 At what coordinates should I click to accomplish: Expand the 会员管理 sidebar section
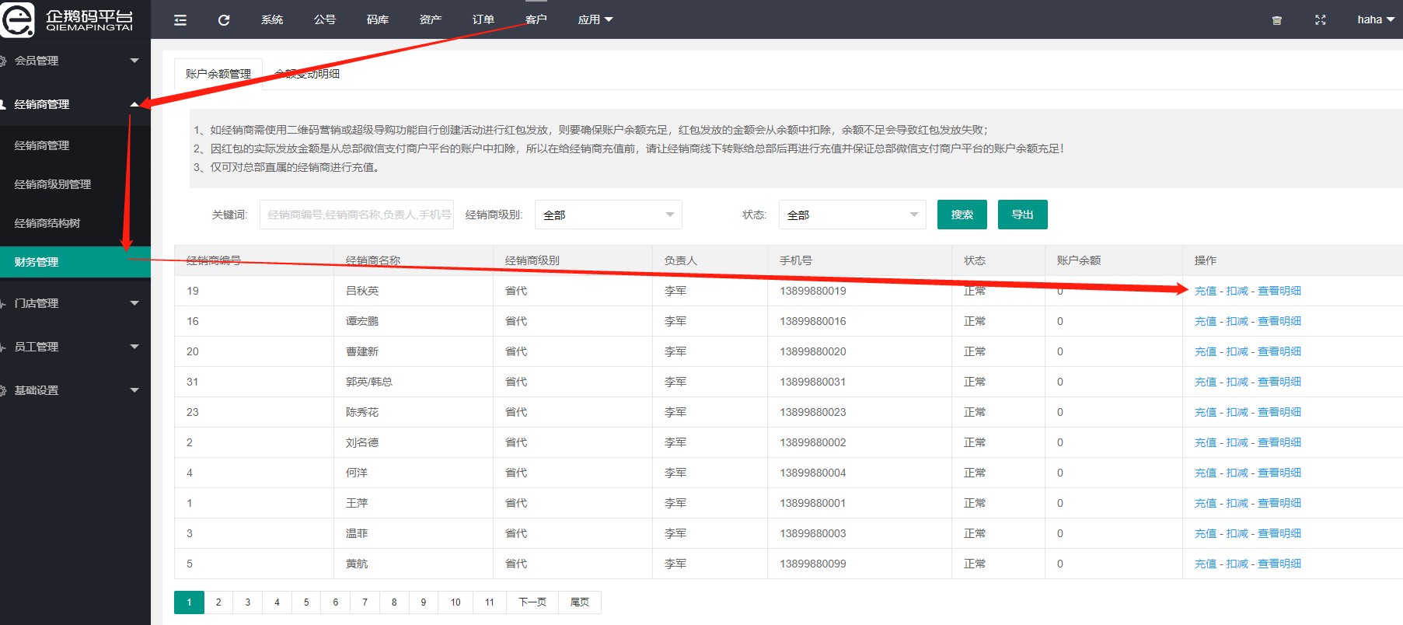75,61
